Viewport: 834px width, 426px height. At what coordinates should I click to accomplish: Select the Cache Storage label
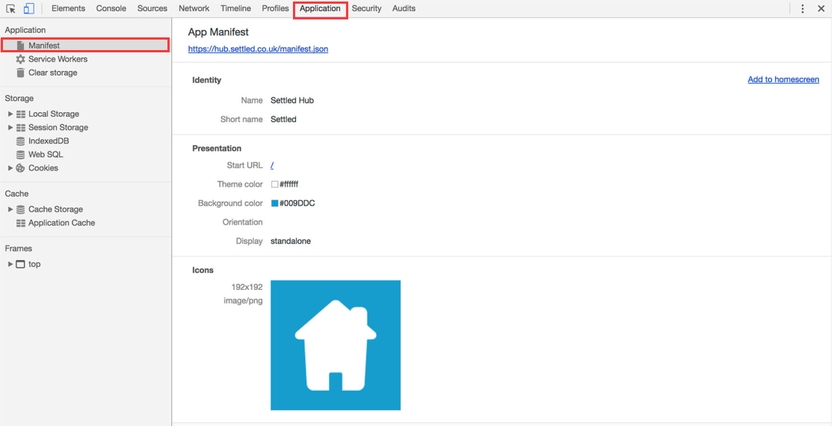[56, 209]
